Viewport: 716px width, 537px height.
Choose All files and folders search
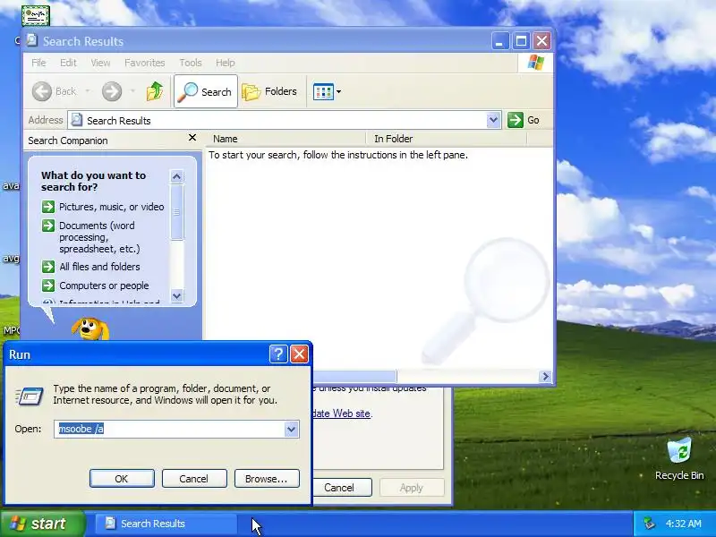click(x=99, y=267)
